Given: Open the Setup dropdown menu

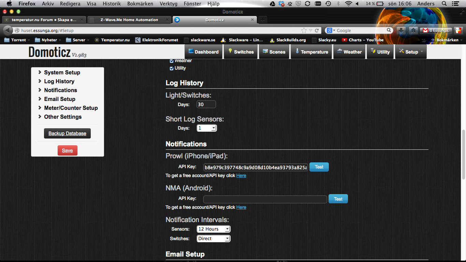Looking at the screenshot, I should 411,52.
